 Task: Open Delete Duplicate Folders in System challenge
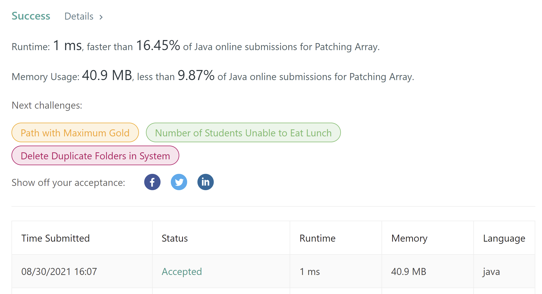[x=95, y=155]
